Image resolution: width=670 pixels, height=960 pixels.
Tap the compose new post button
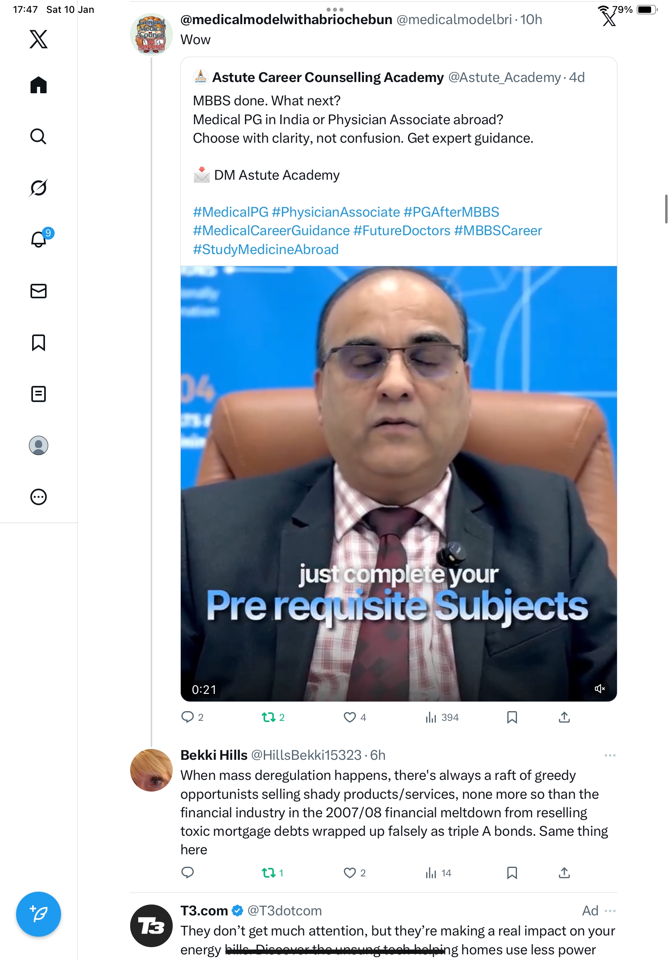click(39, 914)
